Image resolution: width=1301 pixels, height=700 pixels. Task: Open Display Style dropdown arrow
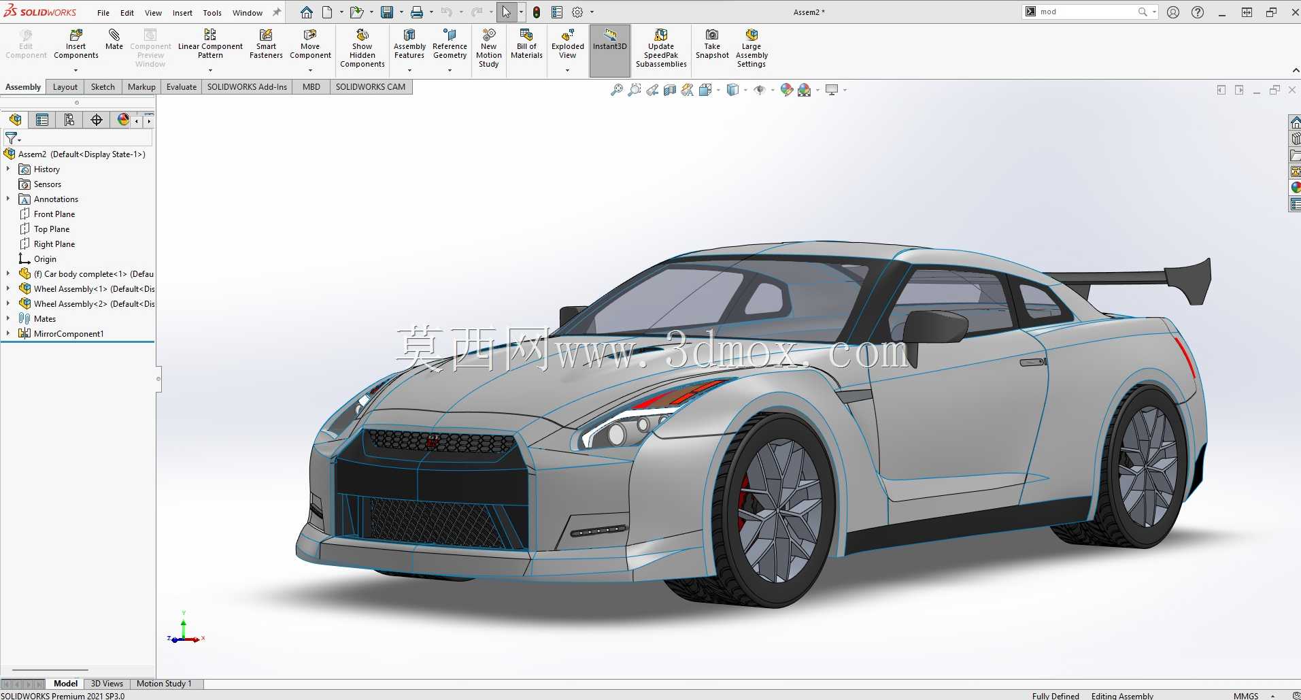(x=745, y=90)
